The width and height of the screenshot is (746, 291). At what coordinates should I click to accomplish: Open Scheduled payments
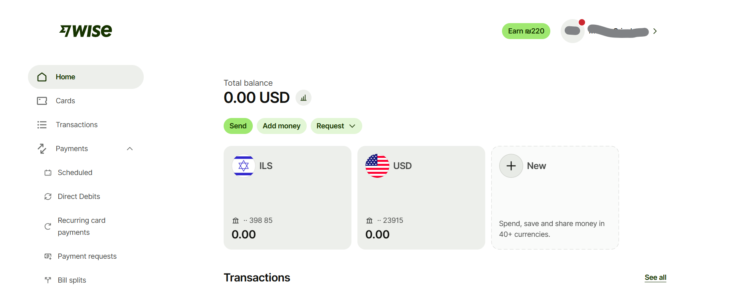point(75,173)
